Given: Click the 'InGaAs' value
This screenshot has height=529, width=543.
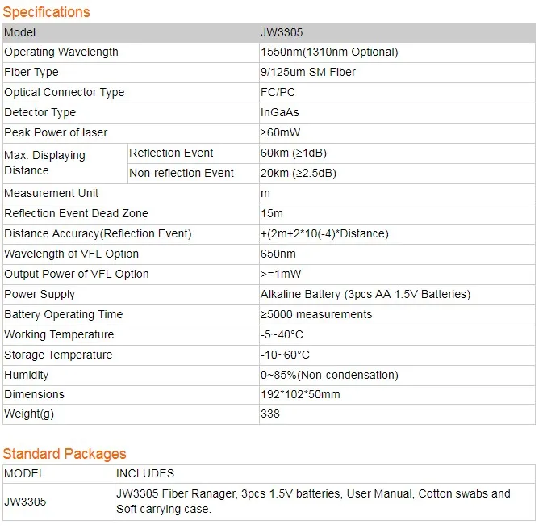Looking at the screenshot, I should pyautogui.click(x=280, y=112).
